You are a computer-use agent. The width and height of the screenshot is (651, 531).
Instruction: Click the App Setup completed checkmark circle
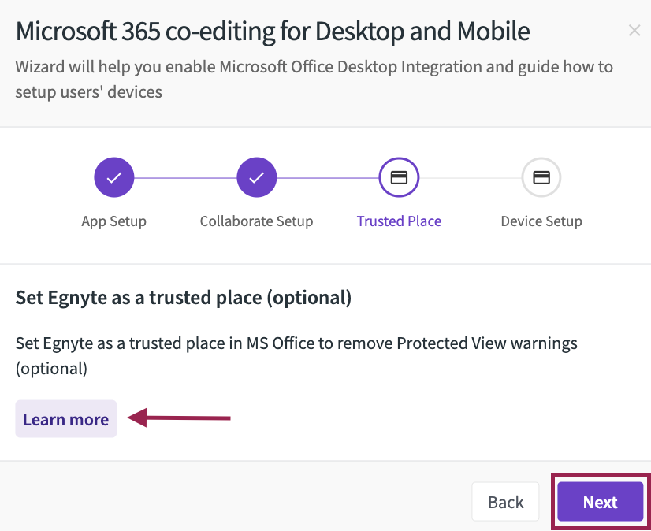[114, 177]
